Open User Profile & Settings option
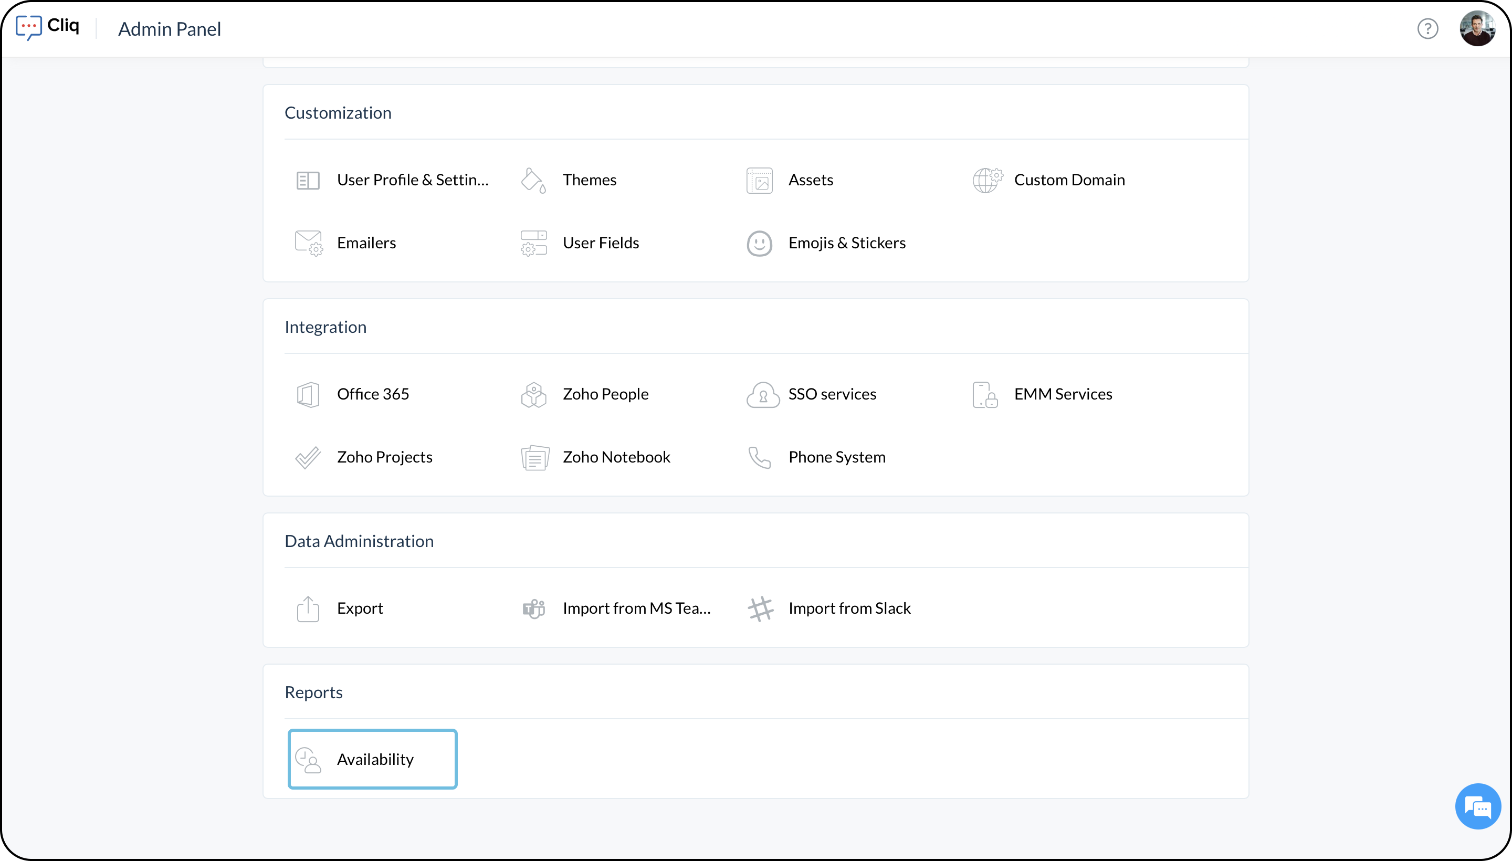1512x861 pixels. click(x=412, y=180)
